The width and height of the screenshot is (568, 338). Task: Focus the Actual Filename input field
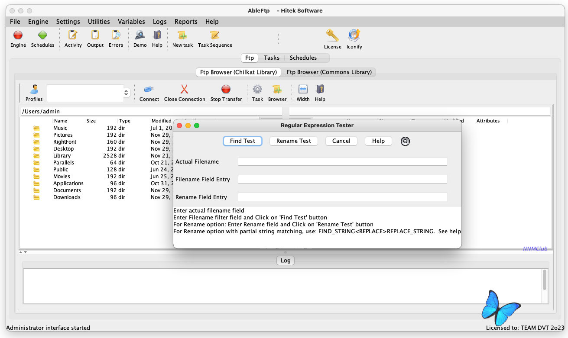(x=343, y=162)
